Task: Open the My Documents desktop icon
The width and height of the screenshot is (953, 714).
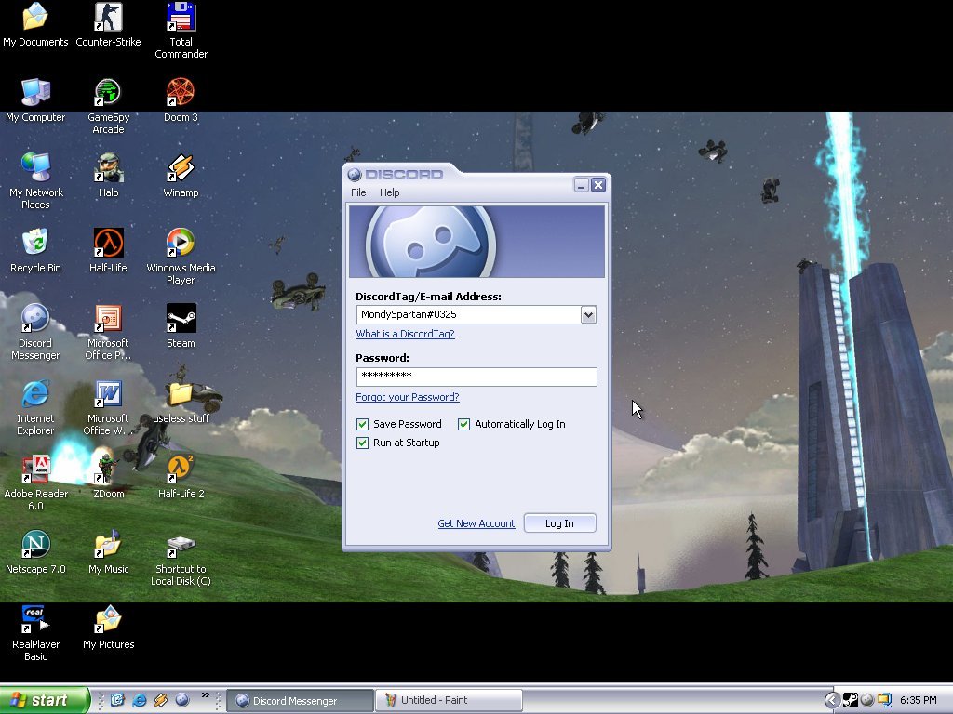Action: pyautogui.click(x=35, y=24)
